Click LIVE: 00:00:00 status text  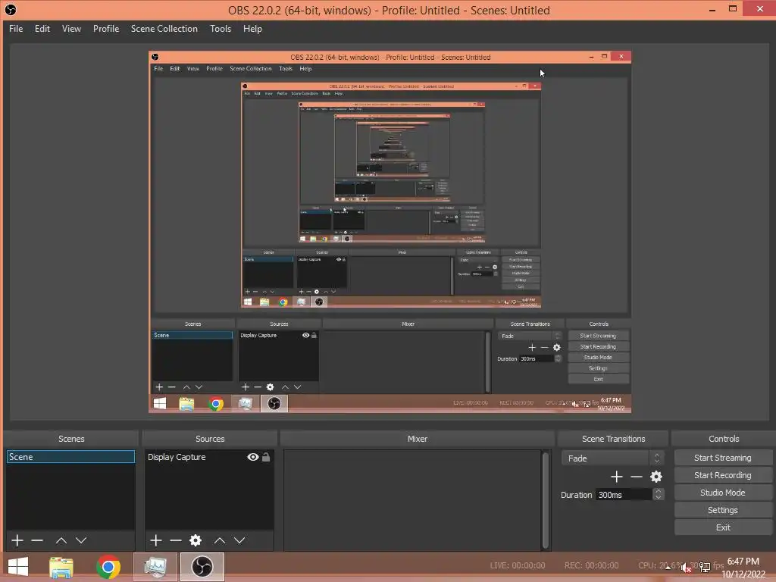click(x=517, y=565)
